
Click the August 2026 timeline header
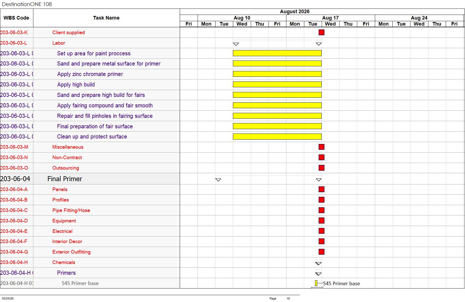pyautogui.click(x=295, y=12)
